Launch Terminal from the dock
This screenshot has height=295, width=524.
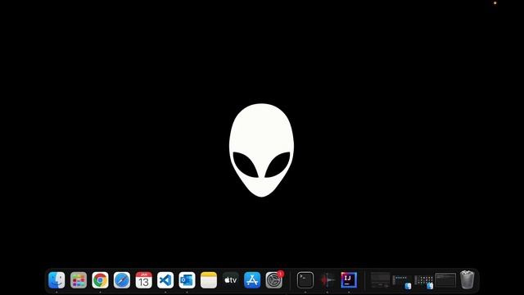click(x=305, y=280)
